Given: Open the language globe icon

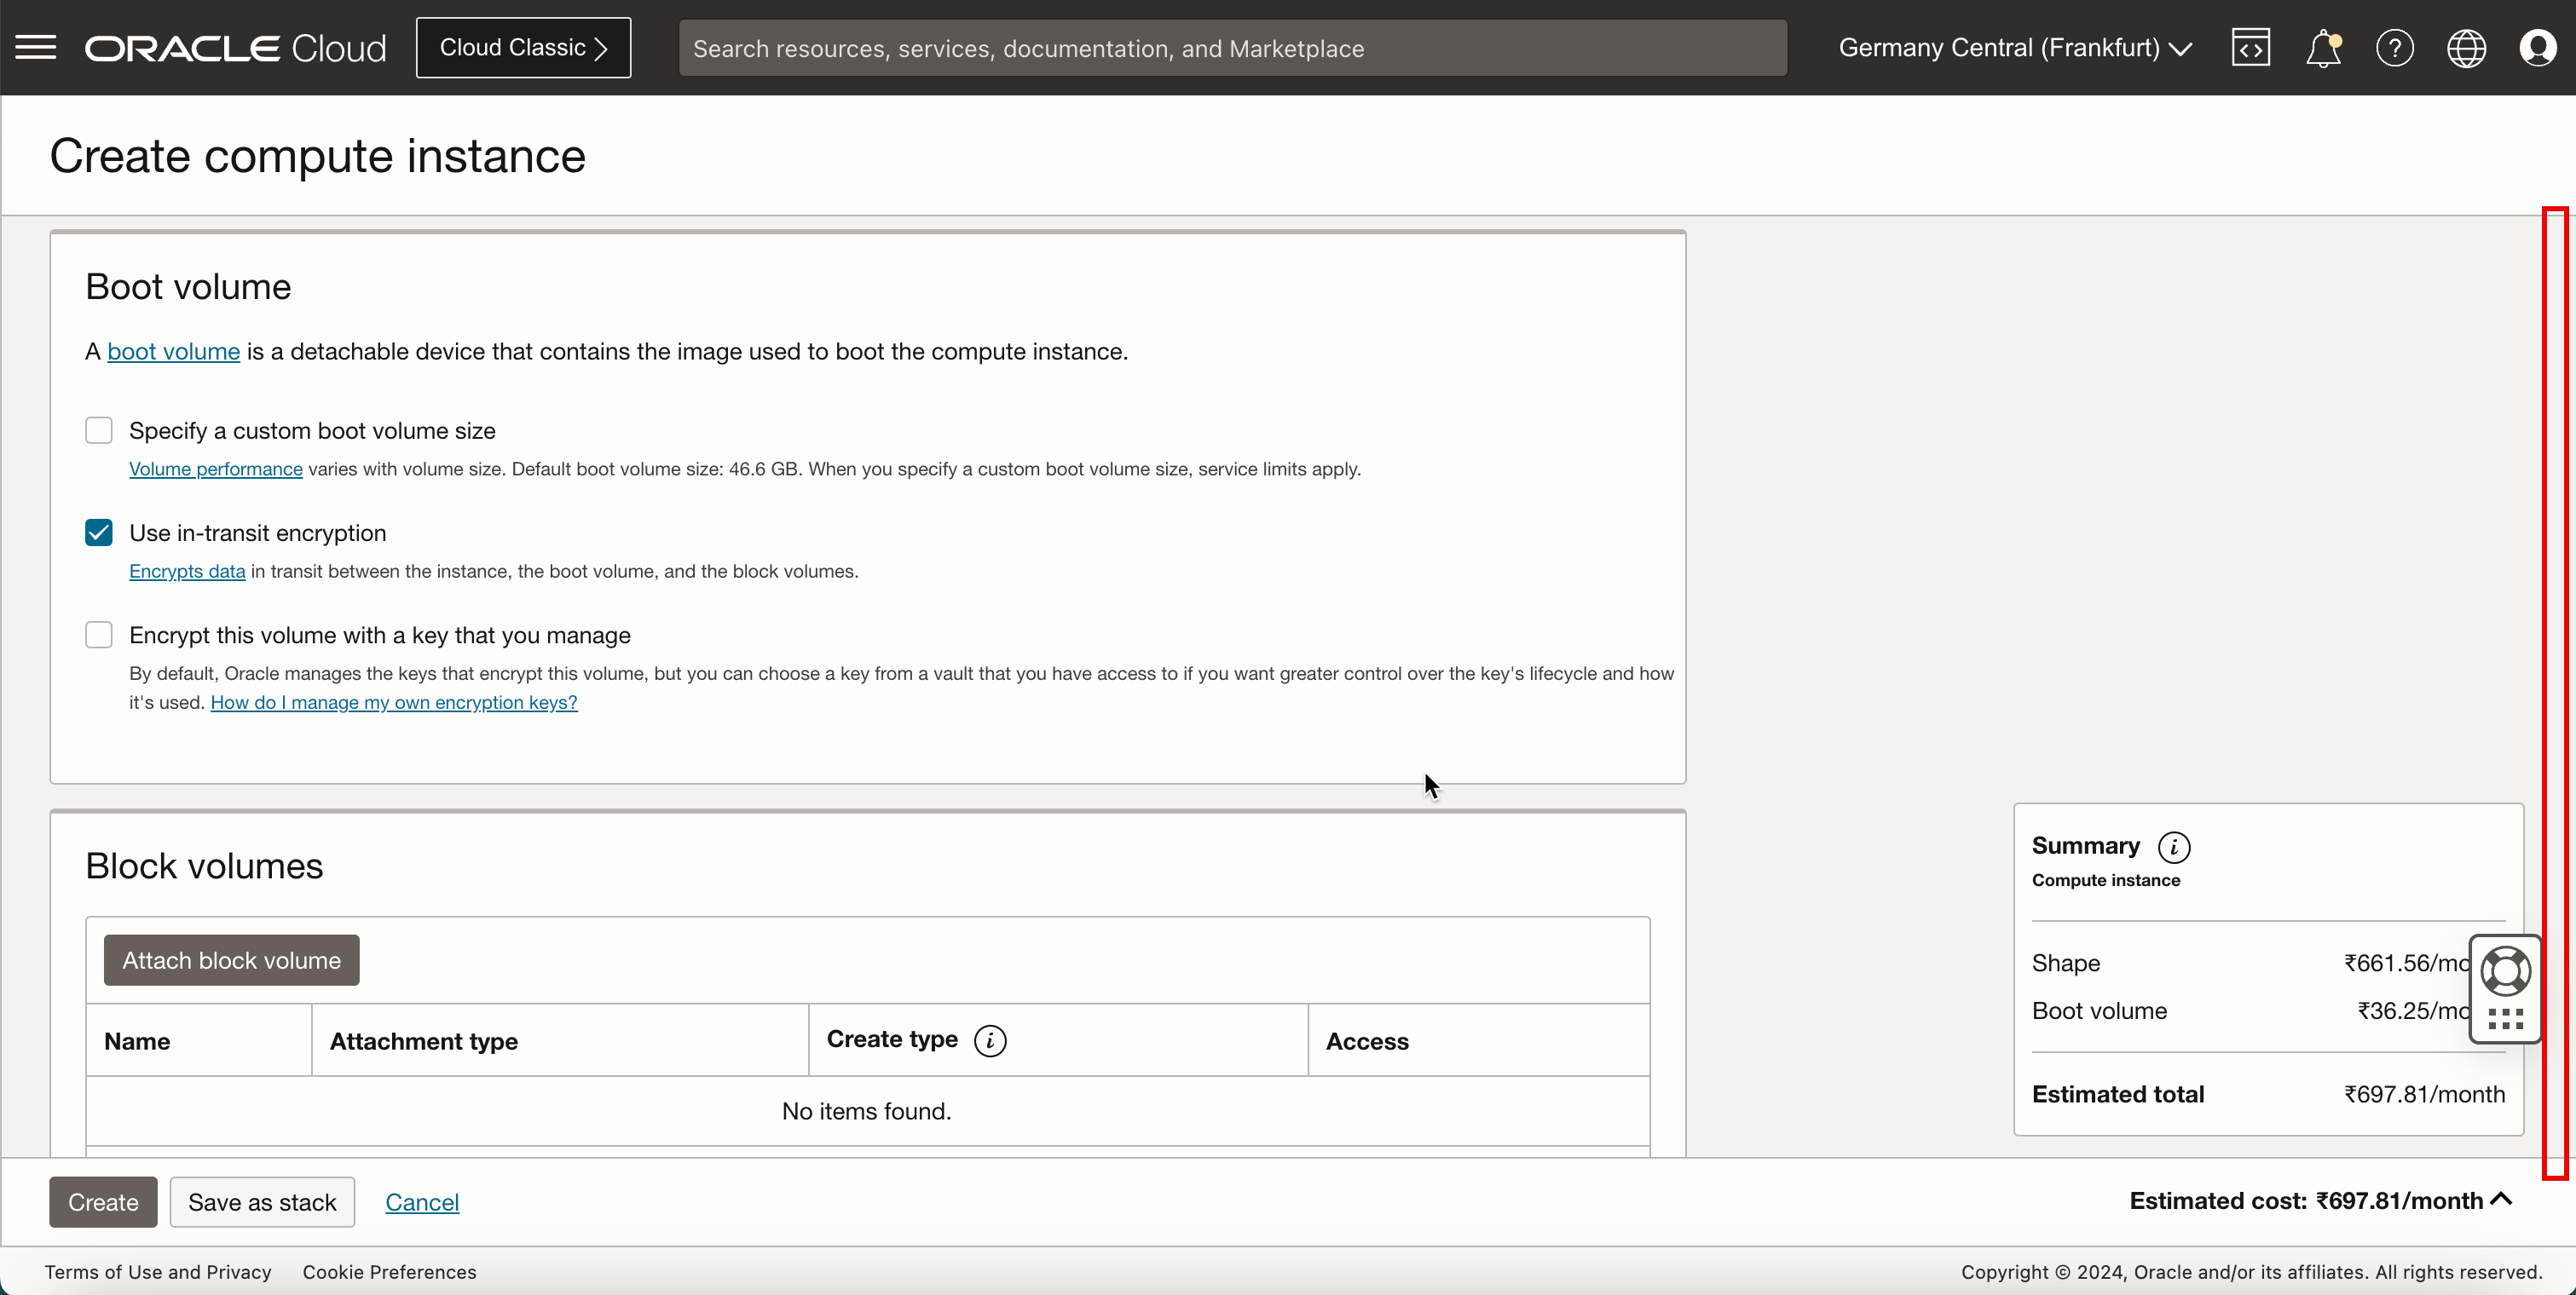Looking at the screenshot, I should pyautogui.click(x=2466, y=48).
